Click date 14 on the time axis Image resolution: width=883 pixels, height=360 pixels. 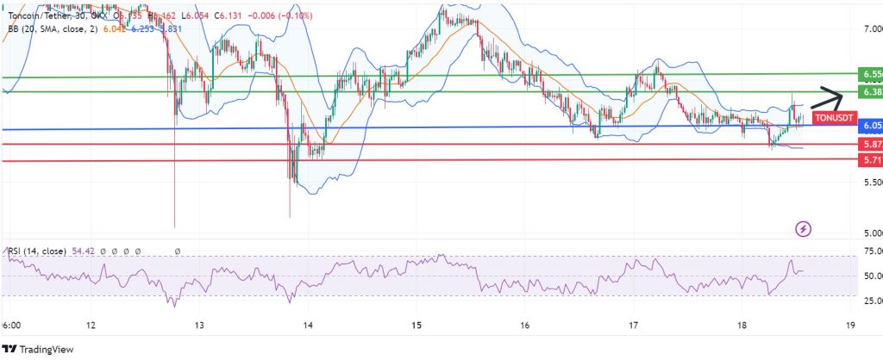click(x=308, y=326)
